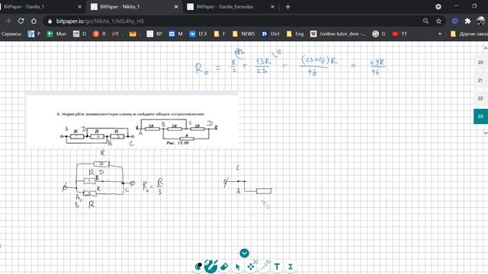Open the Другие закладки folder
The width and height of the screenshot is (488, 274).
coord(469,33)
